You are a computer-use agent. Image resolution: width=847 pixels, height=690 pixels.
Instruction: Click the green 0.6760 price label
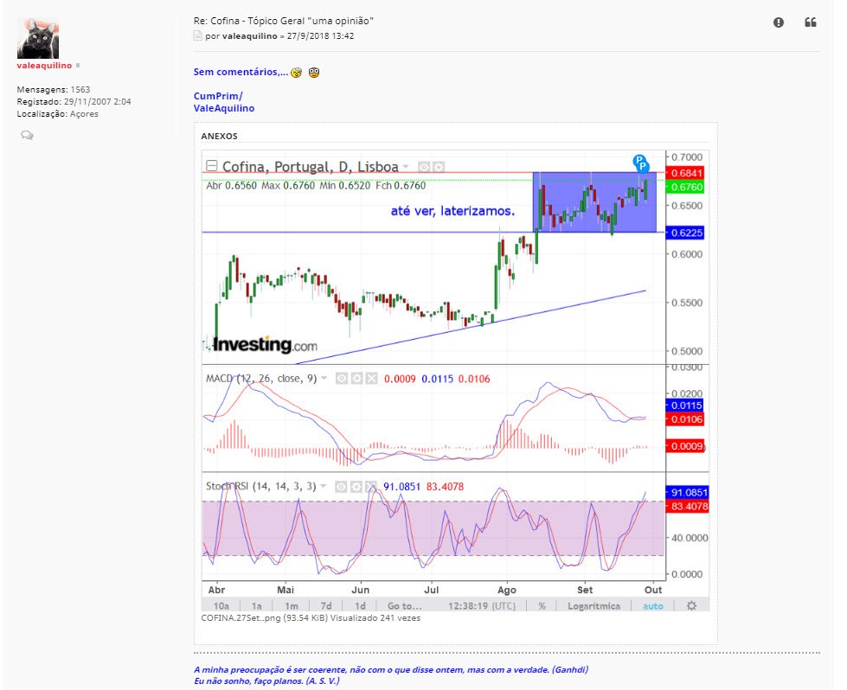[685, 187]
